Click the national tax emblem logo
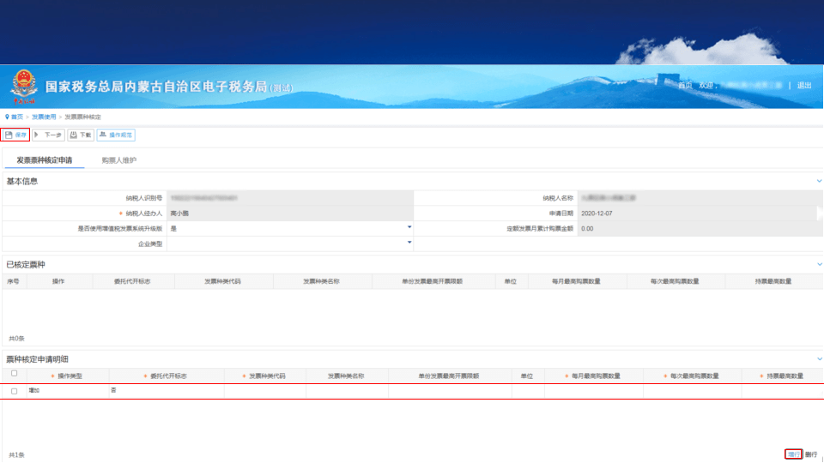Image resolution: width=824 pixels, height=463 pixels. pos(24,86)
